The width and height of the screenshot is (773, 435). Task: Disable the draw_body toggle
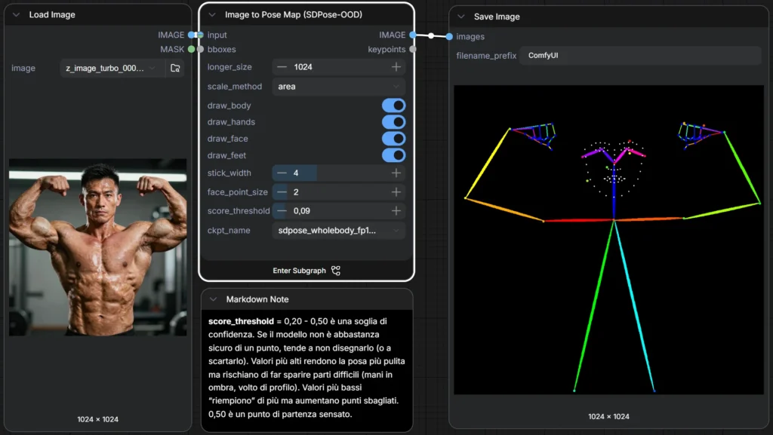[393, 106]
